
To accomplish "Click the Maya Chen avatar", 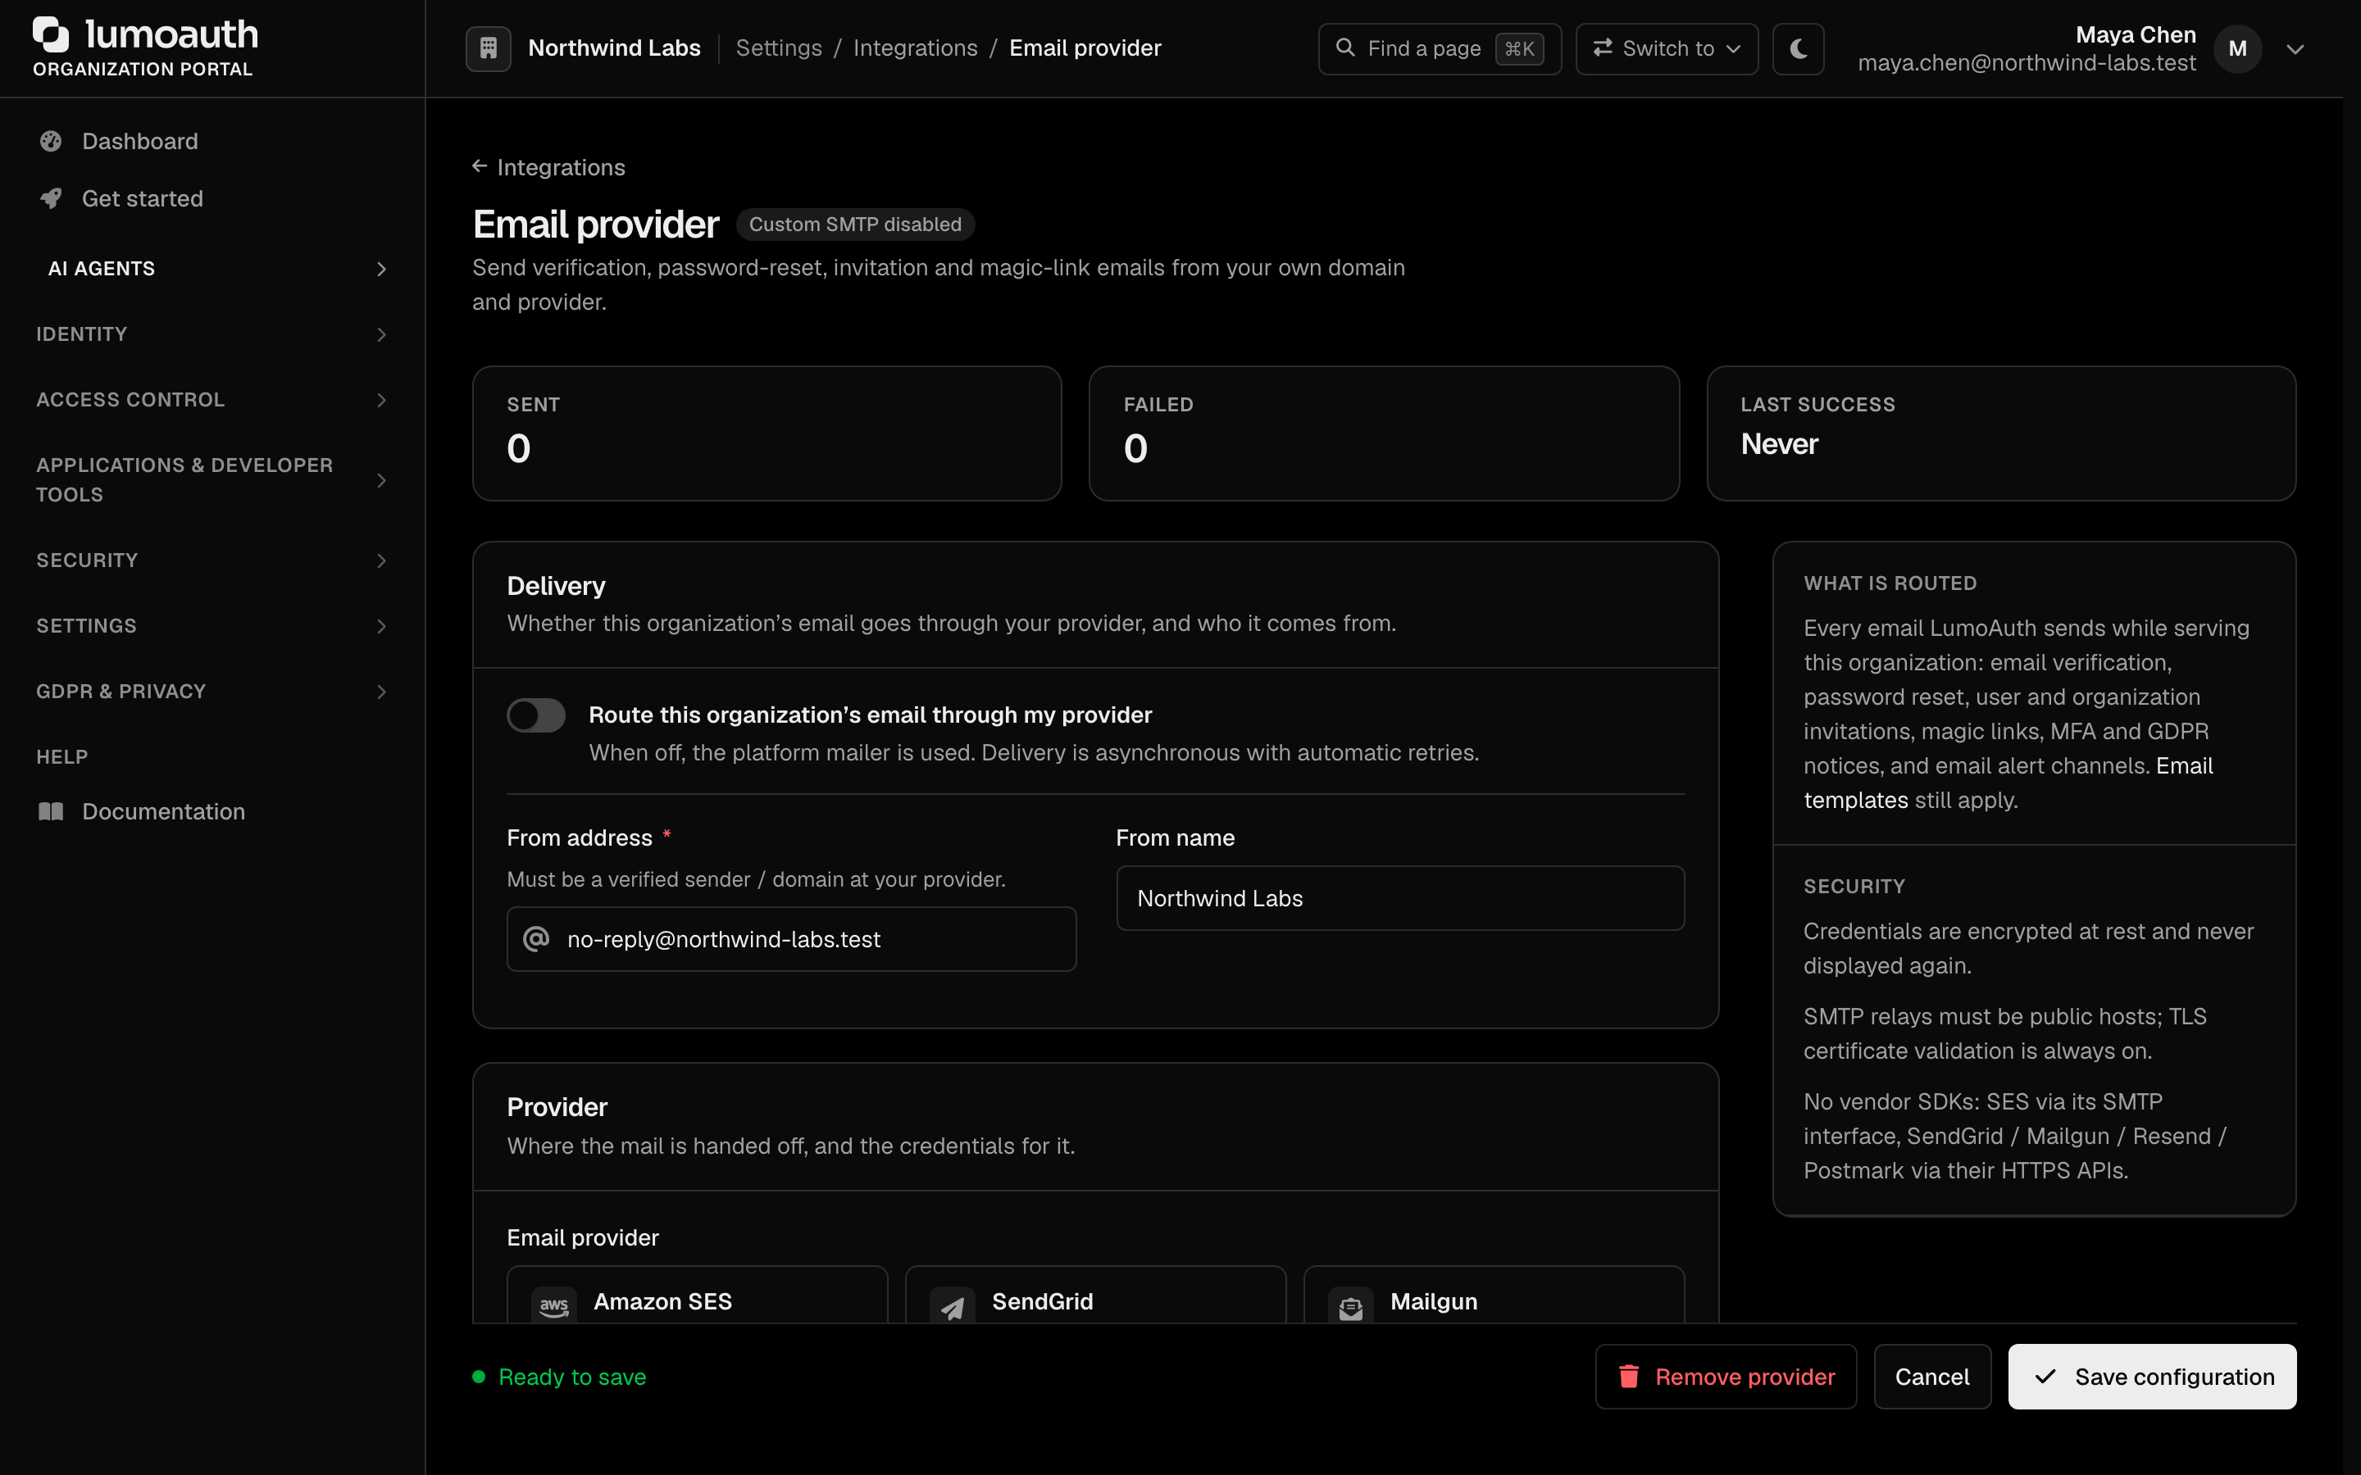I will tap(2237, 48).
